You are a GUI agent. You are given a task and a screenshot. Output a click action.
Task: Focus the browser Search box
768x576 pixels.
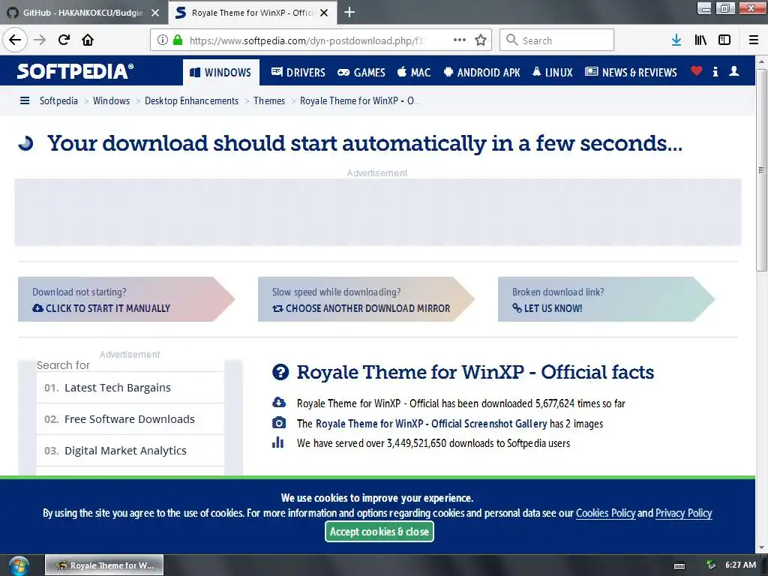[556, 40]
